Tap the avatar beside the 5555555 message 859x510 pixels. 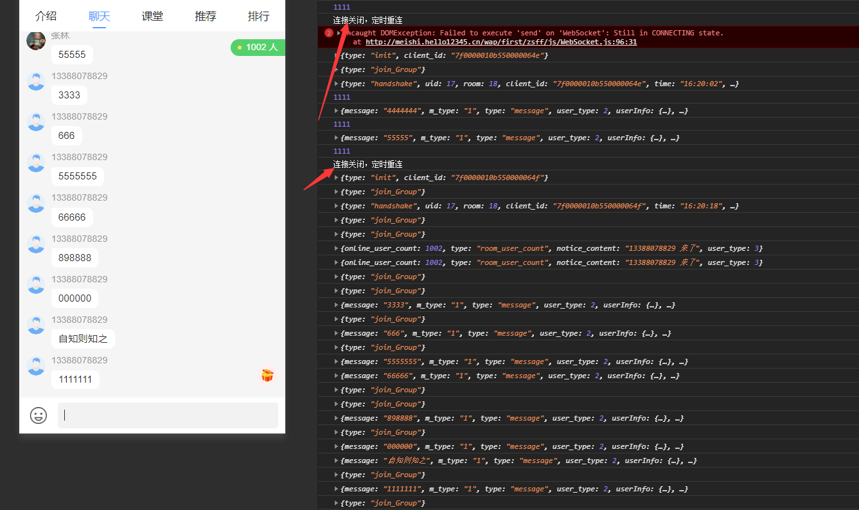[x=36, y=162]
